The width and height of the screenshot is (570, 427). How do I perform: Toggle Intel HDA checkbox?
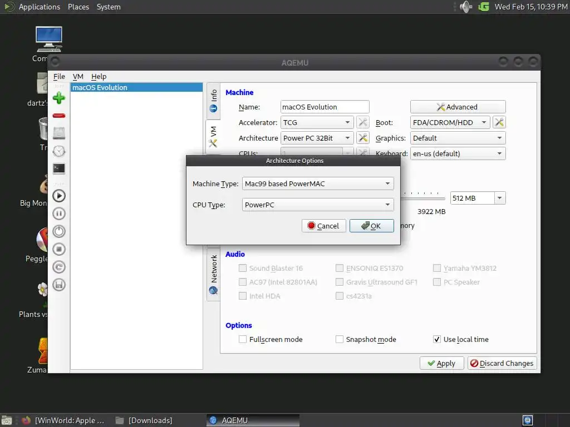pyautogui.click(x=243, y=296)
